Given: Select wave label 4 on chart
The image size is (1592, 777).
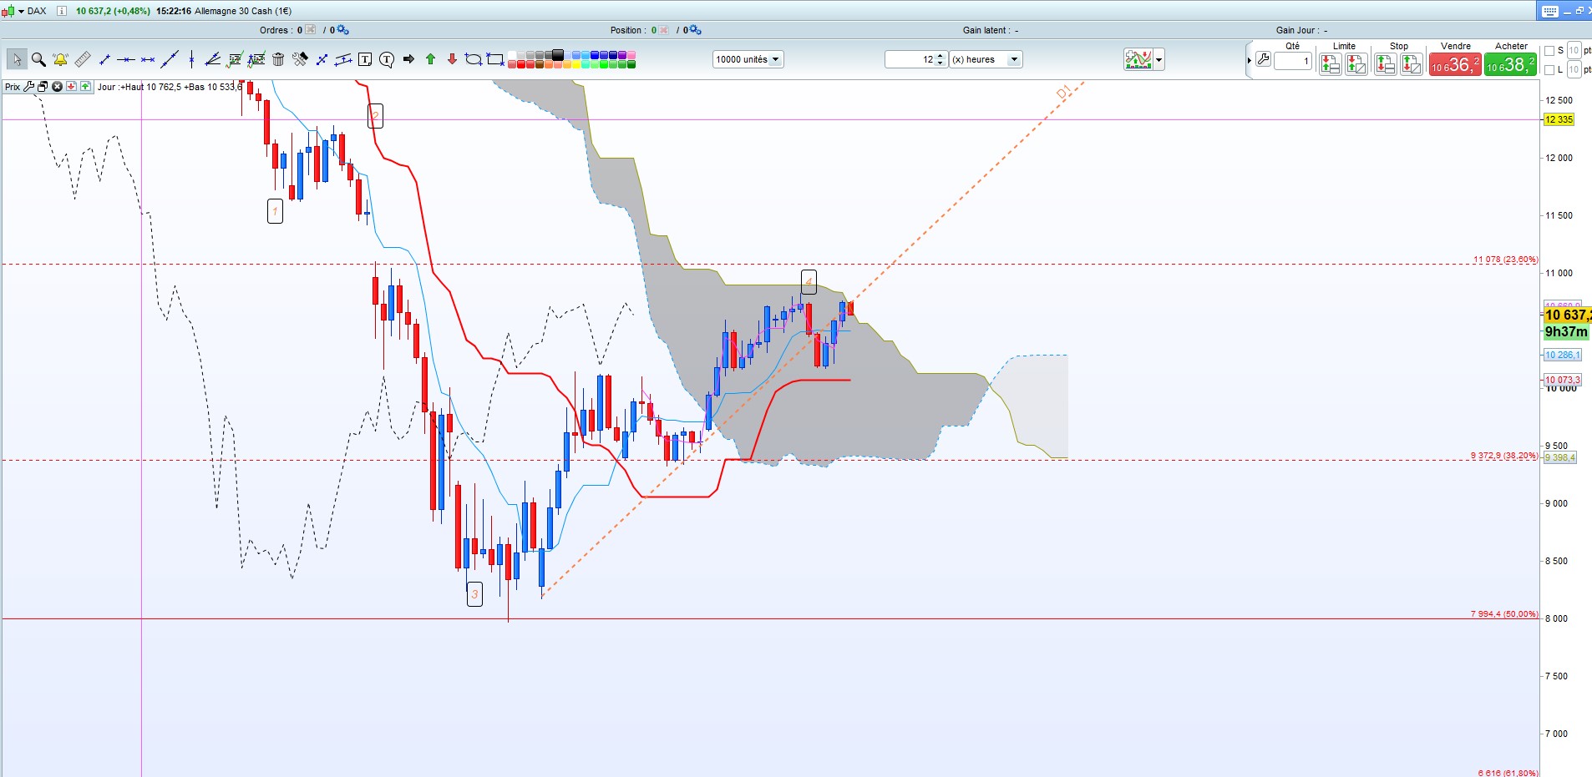Looking at the screenshot, I should 809,282.
